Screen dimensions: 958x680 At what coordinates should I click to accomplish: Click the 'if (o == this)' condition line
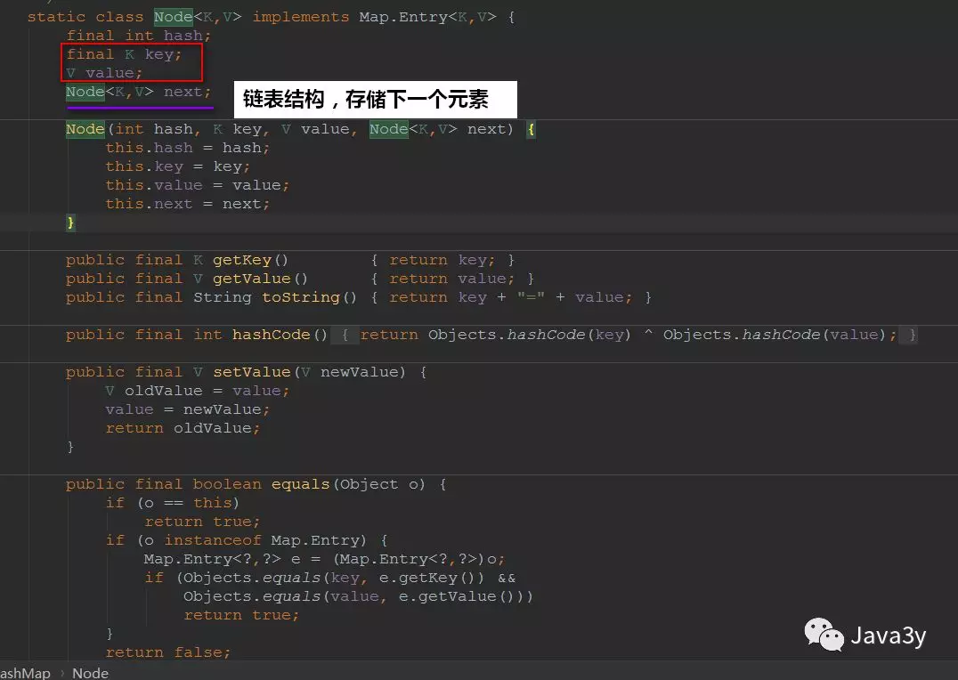coord(173,503)
